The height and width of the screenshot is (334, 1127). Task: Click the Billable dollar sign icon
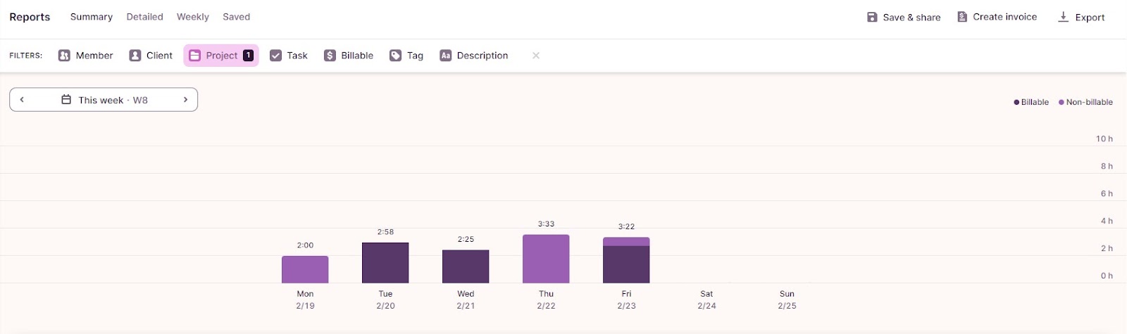(x=330, y=56)
